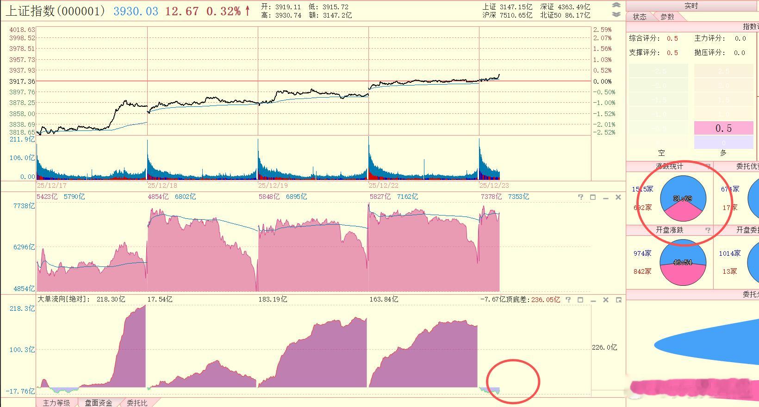This screenshot has height=407, width=759.
Task: Click the 主力评分 label
Action: (710, 38)
